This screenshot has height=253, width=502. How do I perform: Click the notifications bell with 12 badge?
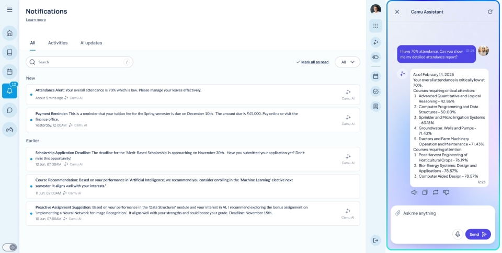tap(9, 91)
